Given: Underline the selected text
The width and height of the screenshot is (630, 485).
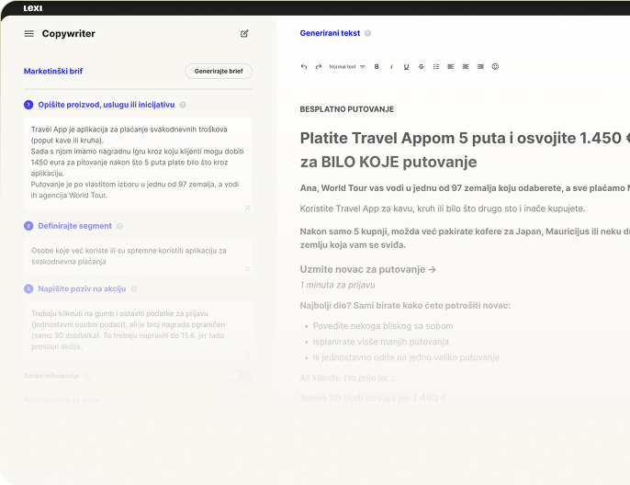Looking at the screenshot, I should click(x=406, y=67).
